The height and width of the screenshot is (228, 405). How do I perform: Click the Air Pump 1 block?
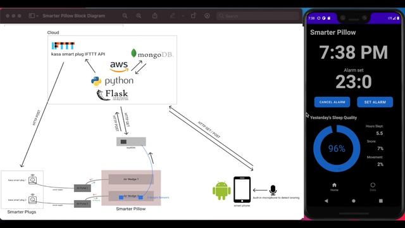tap(82, 188)
